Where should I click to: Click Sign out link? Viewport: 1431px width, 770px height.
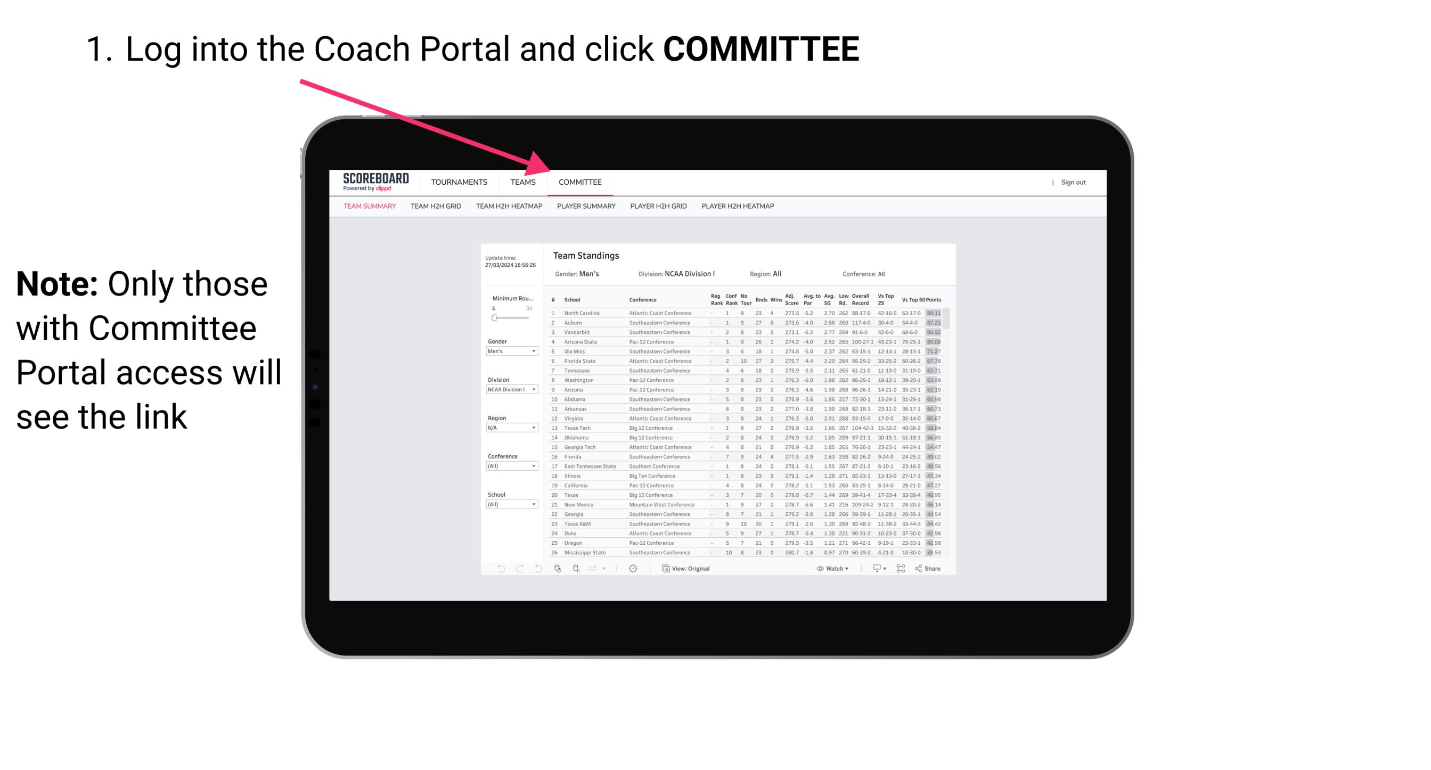[1072, 183]
